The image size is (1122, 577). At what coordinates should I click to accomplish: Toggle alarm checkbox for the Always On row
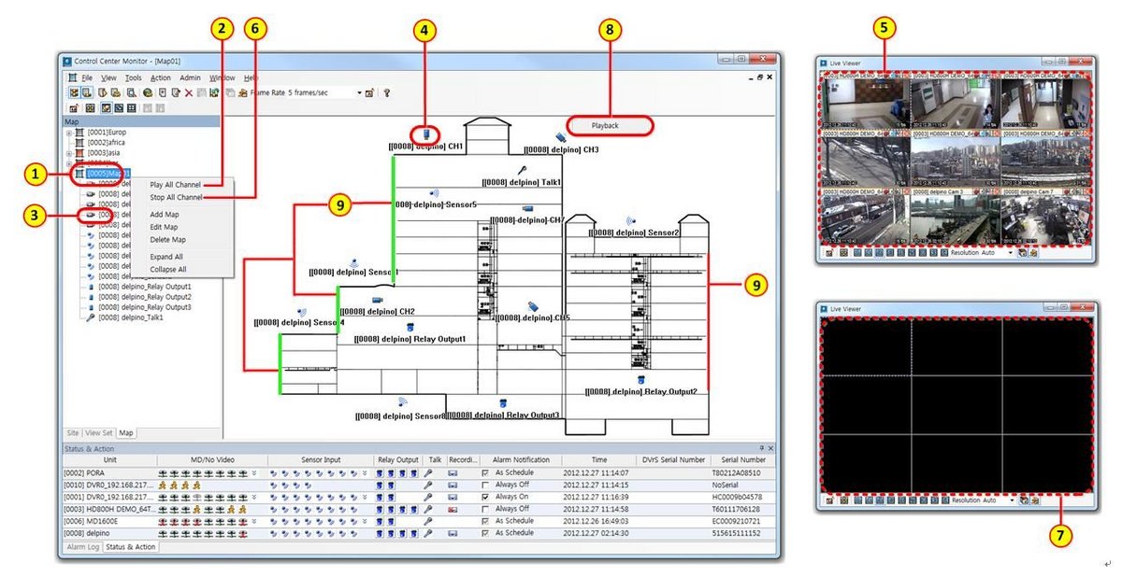coord(484,498)
